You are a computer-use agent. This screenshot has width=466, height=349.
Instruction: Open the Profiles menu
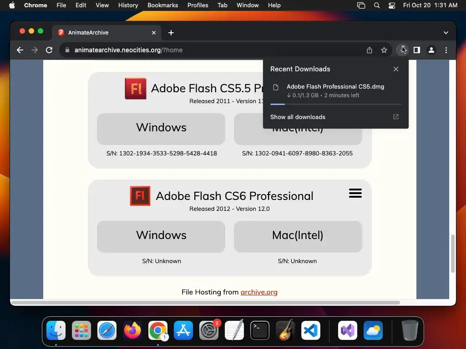click(198, 5)
